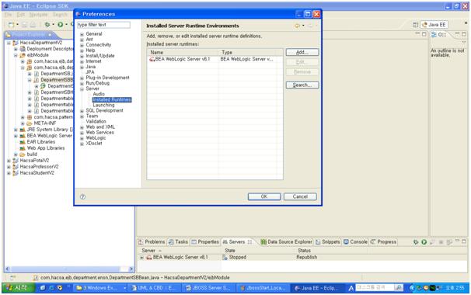Click BEA WebLogic Server icon in Servers list
The image size is (471, 295).
tap(149, 258)
